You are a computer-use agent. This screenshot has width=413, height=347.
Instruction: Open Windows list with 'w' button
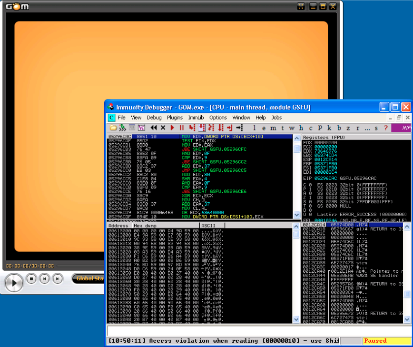(x=292, y=128)
